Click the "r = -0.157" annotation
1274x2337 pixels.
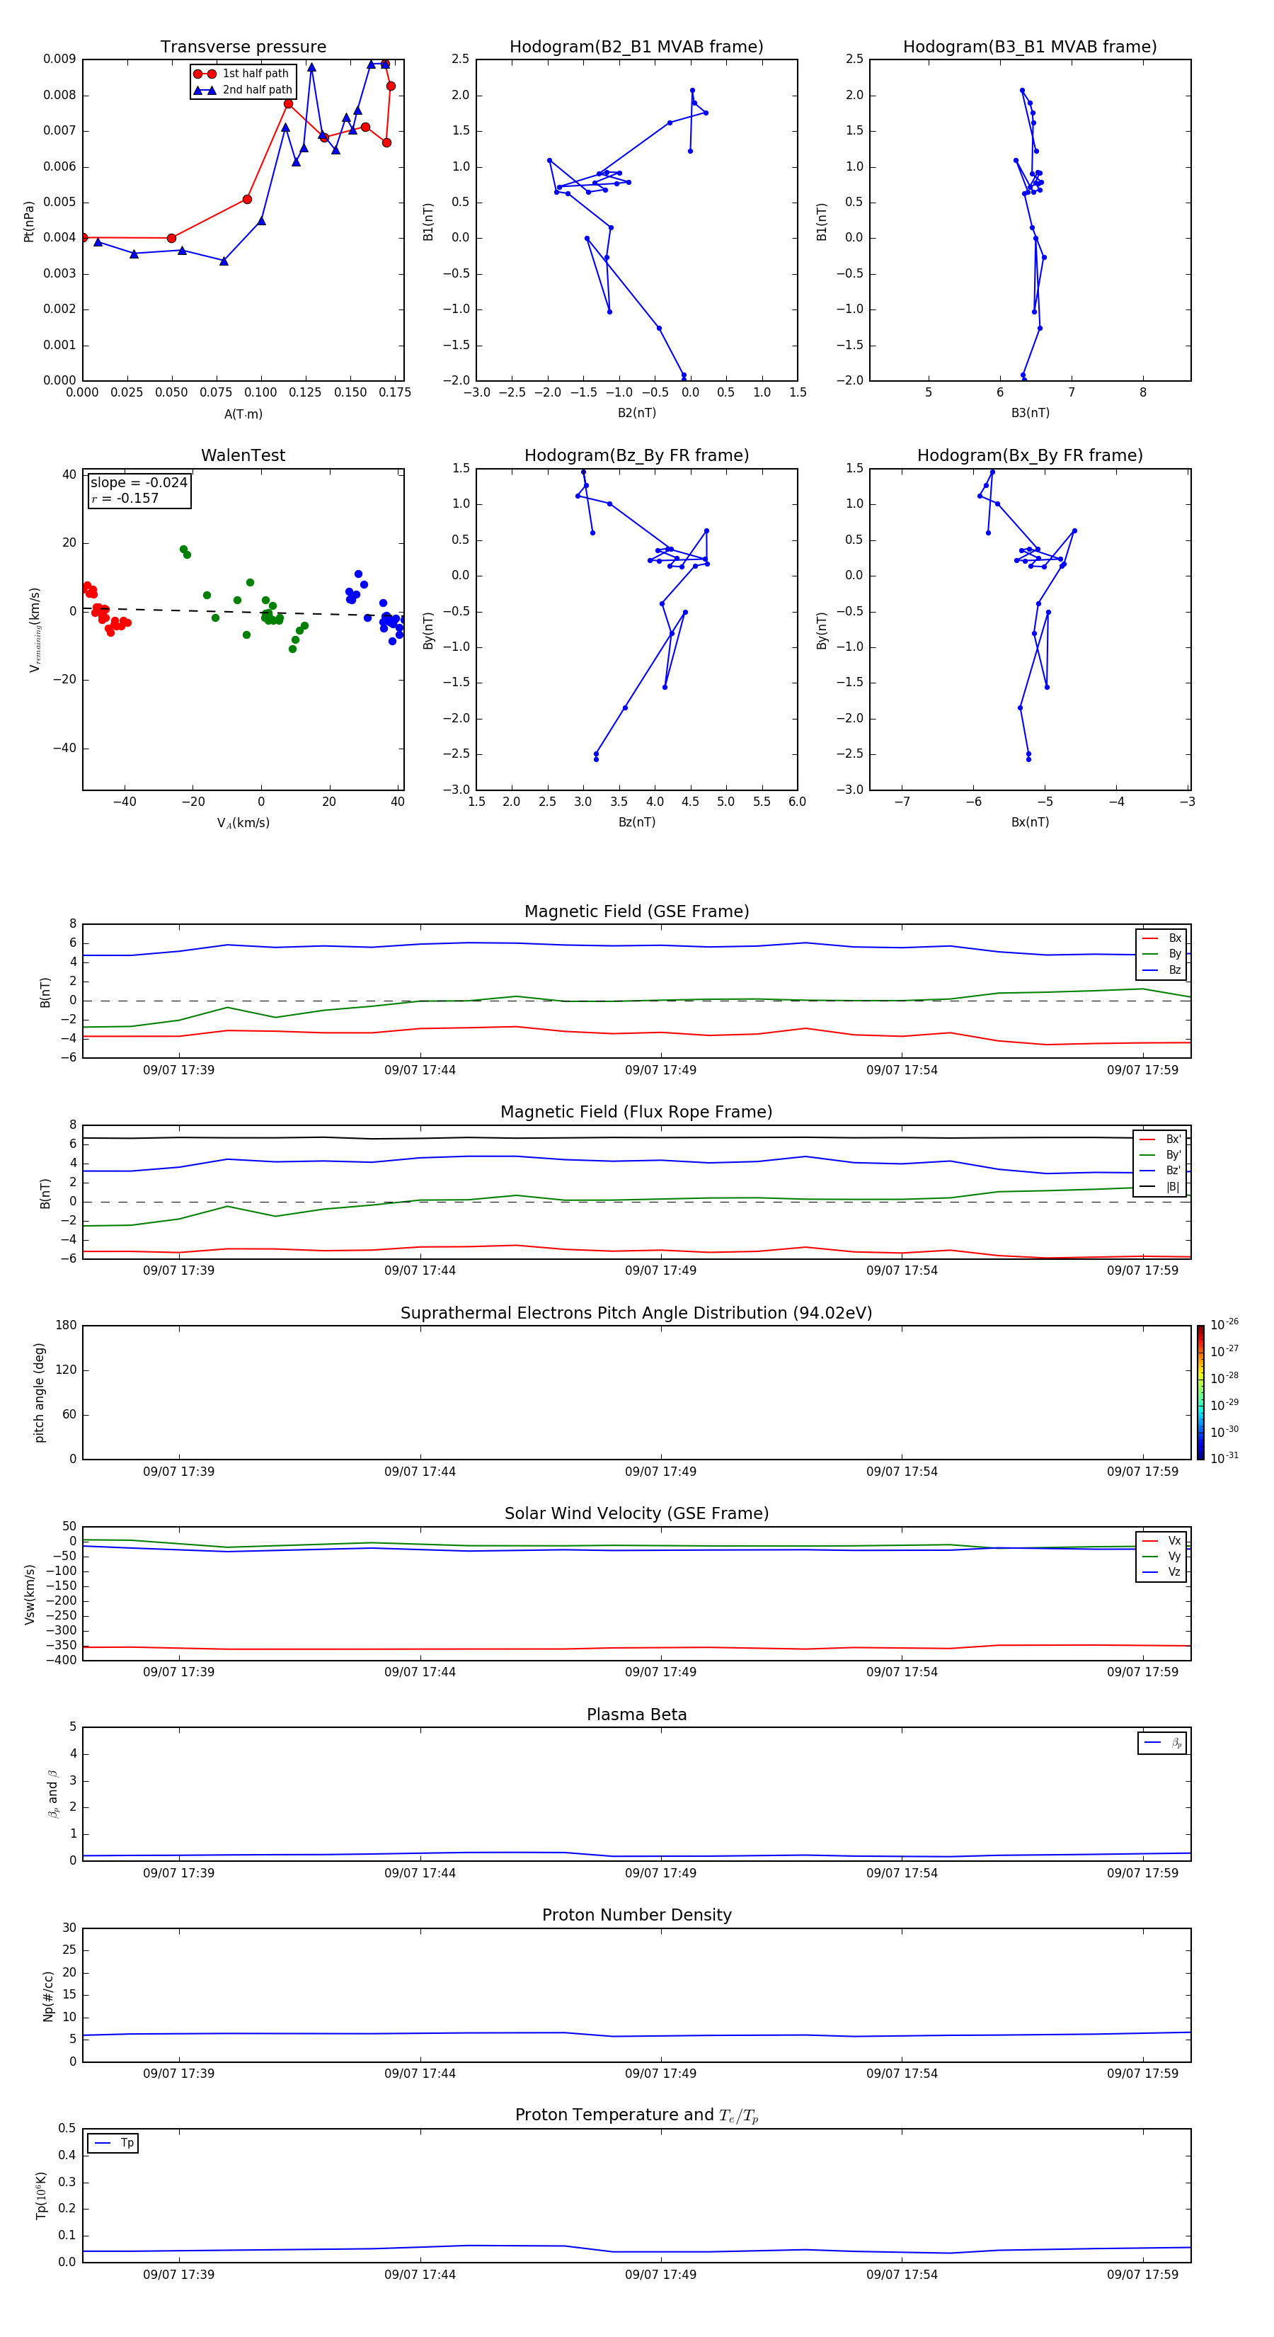(125, 498)
